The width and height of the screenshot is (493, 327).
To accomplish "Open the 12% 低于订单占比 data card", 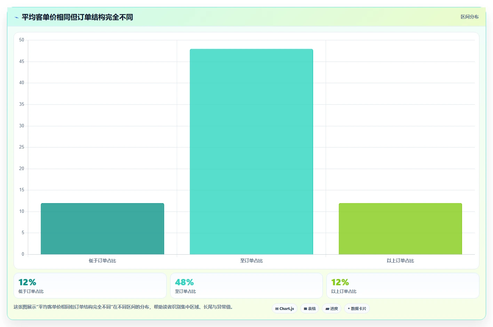I will (x=90, y=286).
